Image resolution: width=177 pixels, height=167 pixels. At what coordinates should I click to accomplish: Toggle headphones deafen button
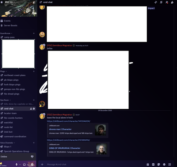(x=24, y=165)
